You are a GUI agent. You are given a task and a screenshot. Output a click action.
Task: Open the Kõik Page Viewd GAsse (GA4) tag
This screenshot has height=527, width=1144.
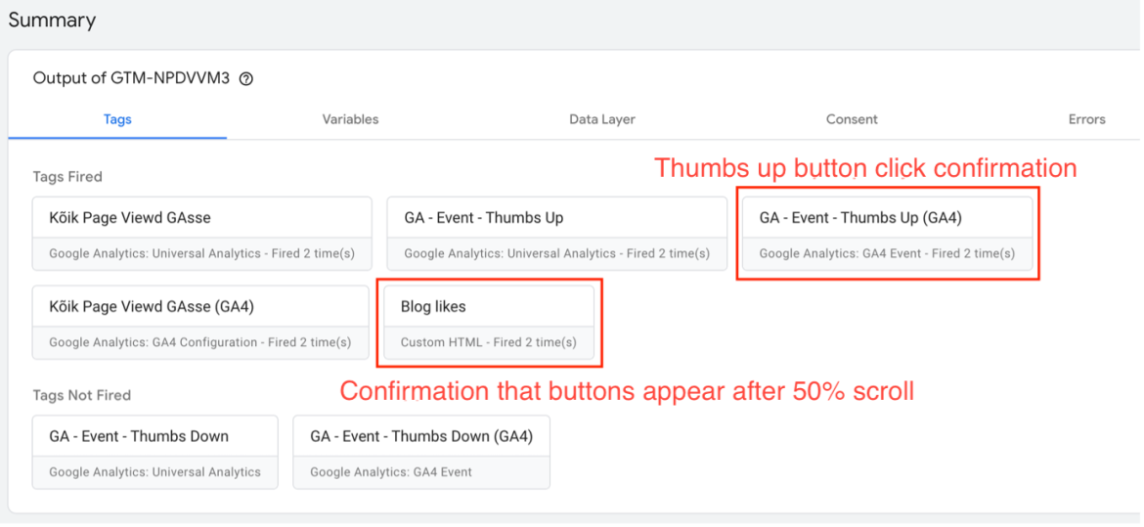pyautogui.click(x=200, y=322)
